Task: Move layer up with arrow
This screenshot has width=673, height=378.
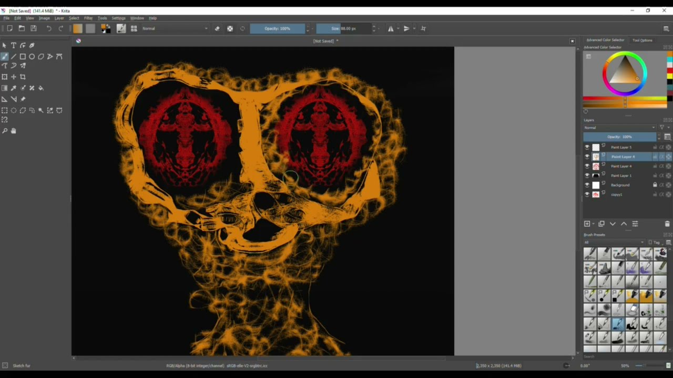Action: click(624, 224)
